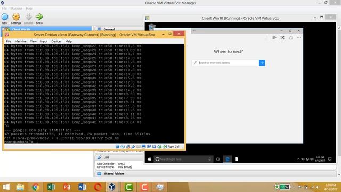Image resolution: width=341 pixels, height=192 pixels.
Task: Open Excel from host taskbar
Action: coord(51,187)
